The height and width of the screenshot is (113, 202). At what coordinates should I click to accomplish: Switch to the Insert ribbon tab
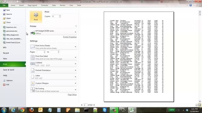(x=21, y=5)
